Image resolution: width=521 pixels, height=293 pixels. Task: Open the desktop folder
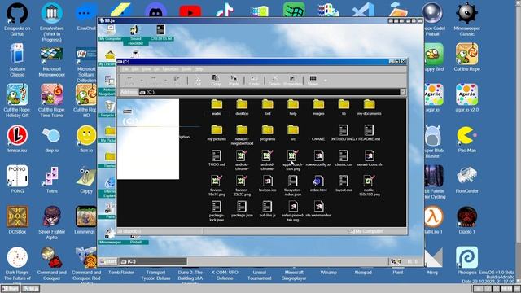point(242,107)
